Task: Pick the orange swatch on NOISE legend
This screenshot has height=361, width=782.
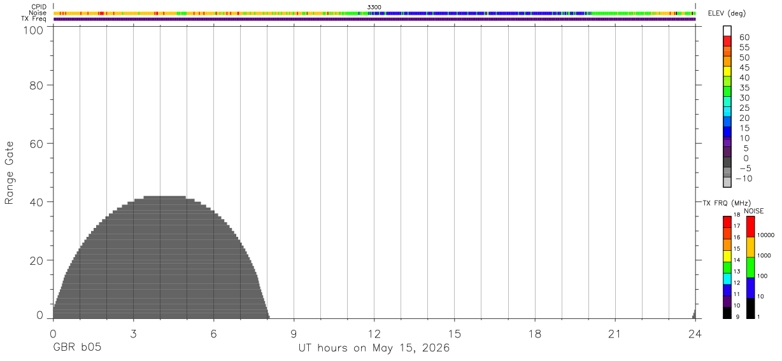Action: click(750, 247)
